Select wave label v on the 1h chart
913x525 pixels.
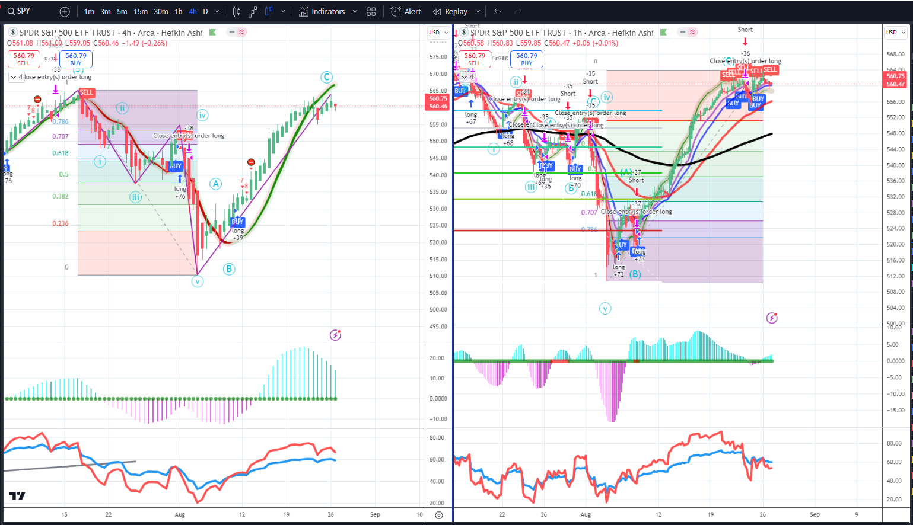(605, 308)
